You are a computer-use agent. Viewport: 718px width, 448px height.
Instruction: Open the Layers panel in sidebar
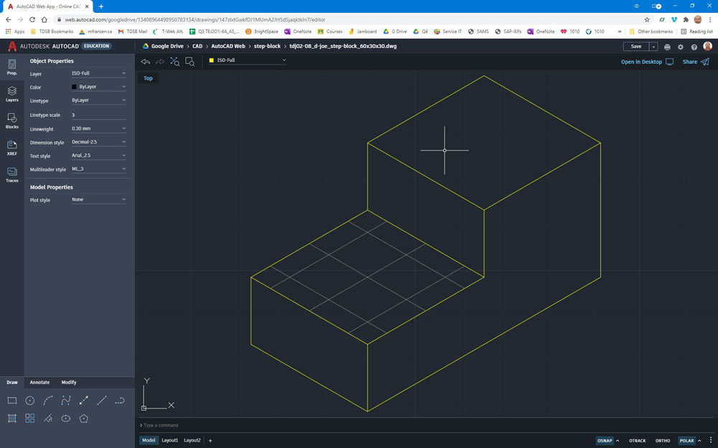point(12,94)
